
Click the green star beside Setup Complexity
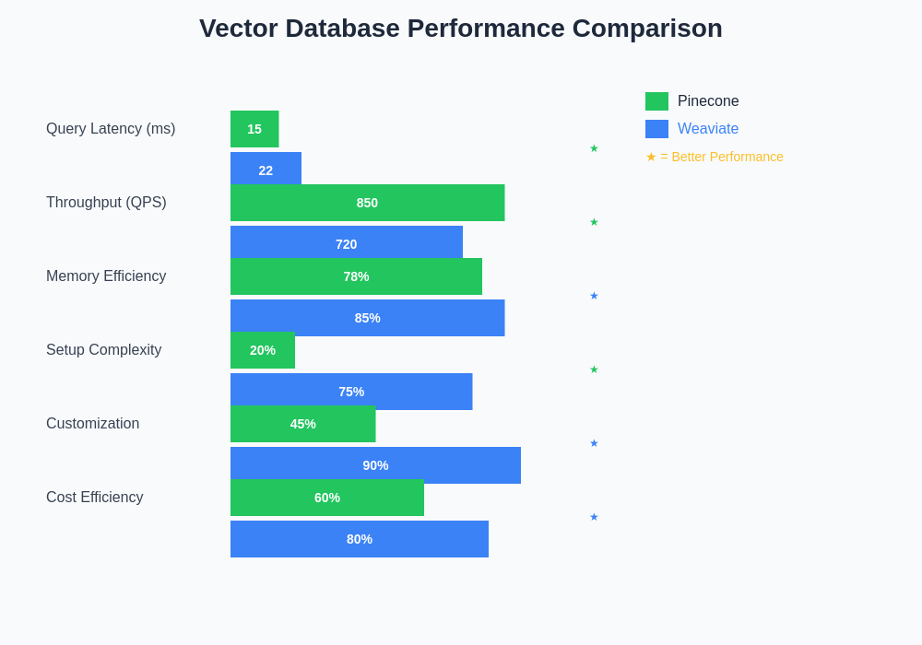[594, 369]
